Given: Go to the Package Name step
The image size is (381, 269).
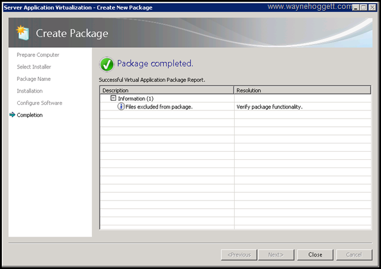Looking at the screenshot, I should pyautogui.click(x=34, y=79).
